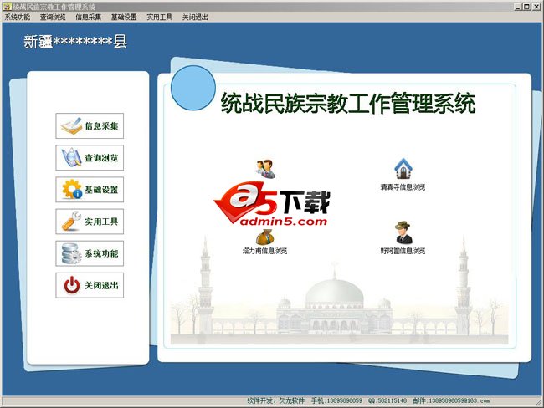The height and width of the screenshot is (408, 544).
Task: Click the 信息采集 sidebar button
Action: click(90, 126)
